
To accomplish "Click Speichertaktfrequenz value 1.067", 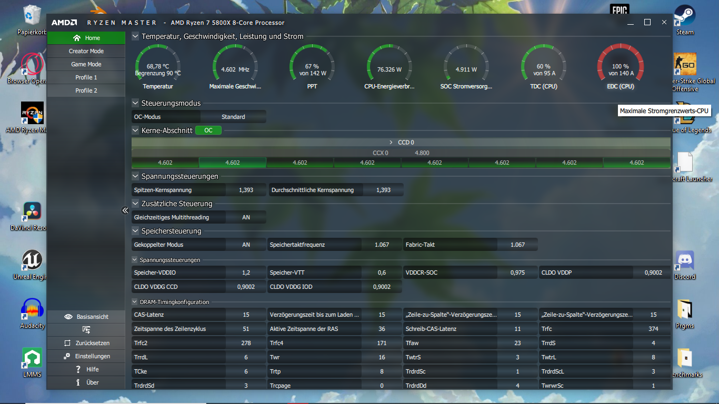I will coord(382,245).
